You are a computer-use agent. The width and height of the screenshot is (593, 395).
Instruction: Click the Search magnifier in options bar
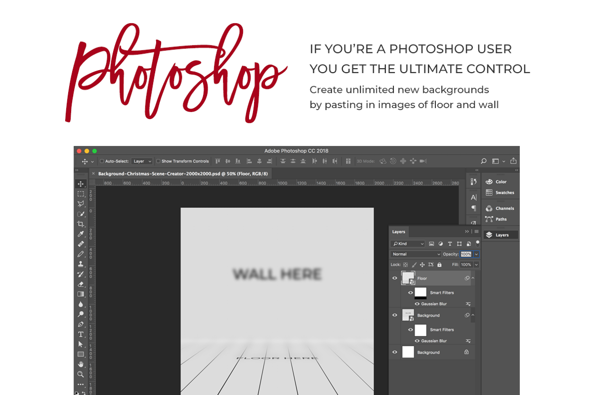pyautogui.click(x=484, y=161)
